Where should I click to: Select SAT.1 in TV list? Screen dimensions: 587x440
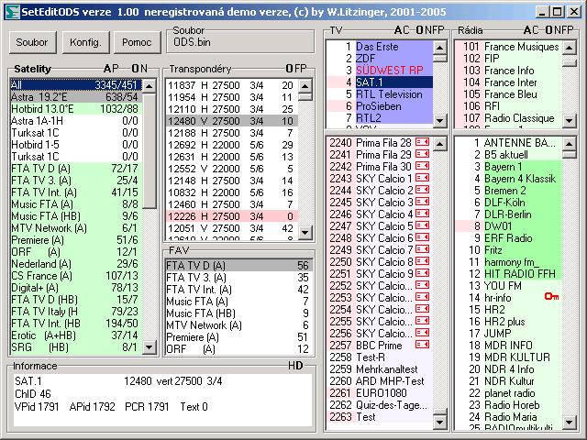[380, 82]
